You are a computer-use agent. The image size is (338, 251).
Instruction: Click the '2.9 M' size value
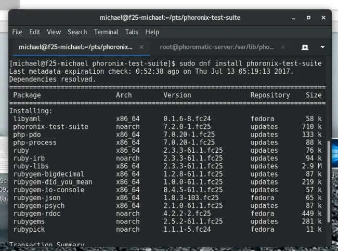pos(311,166)
